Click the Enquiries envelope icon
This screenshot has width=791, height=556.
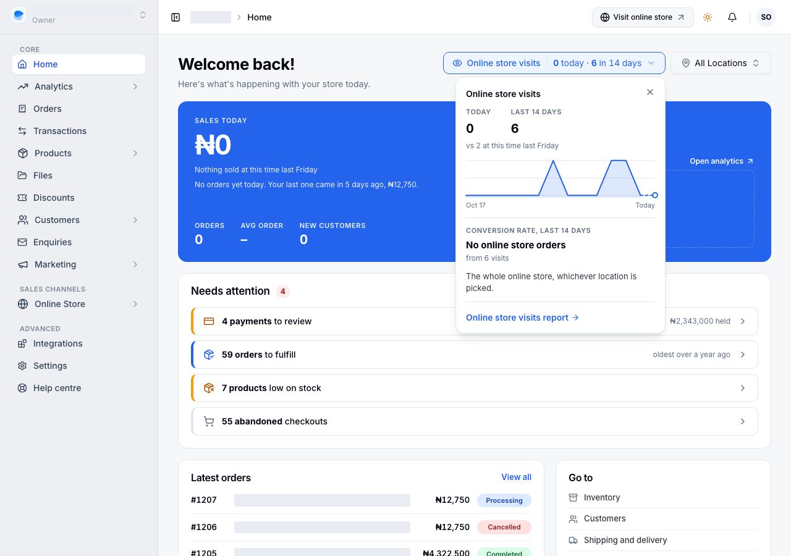(22, 242)
